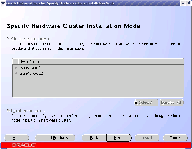Open the Installed Products list

(55, 138)
